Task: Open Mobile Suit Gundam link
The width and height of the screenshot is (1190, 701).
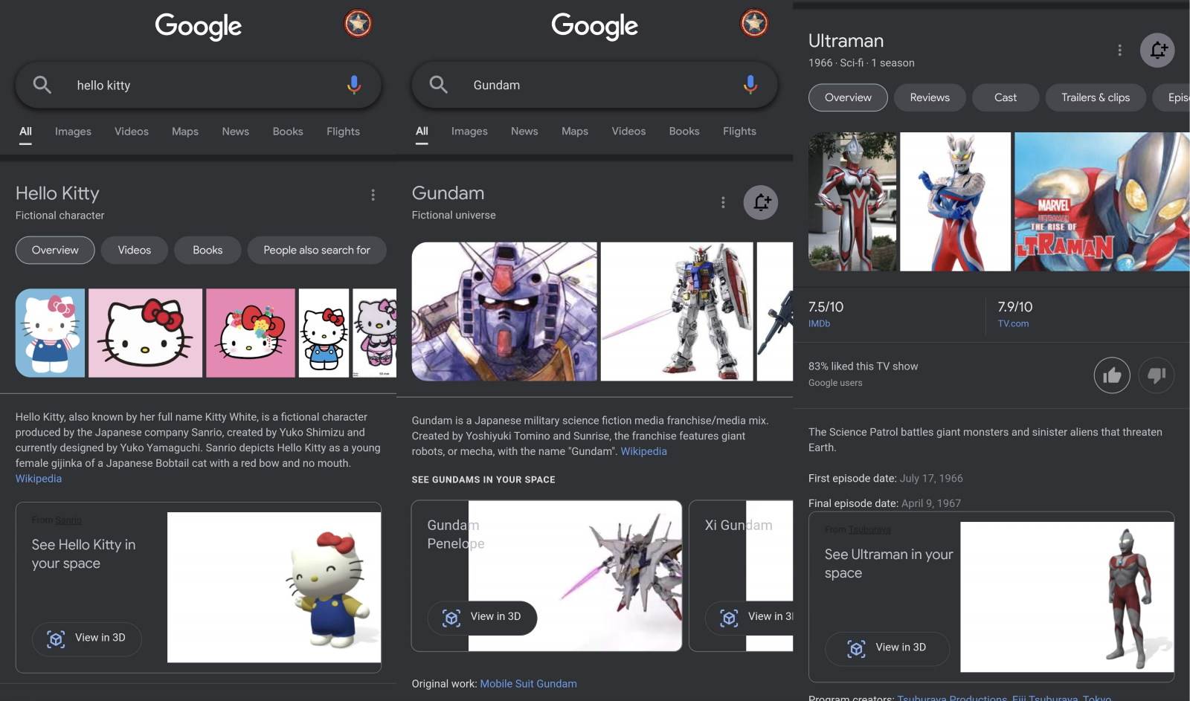Action: [528, 684]
